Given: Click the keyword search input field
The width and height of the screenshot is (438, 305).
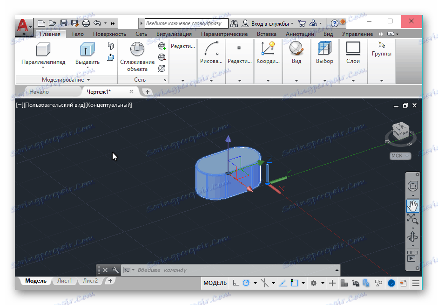Looking at the screenshot, I should click(x=186, y=23).
